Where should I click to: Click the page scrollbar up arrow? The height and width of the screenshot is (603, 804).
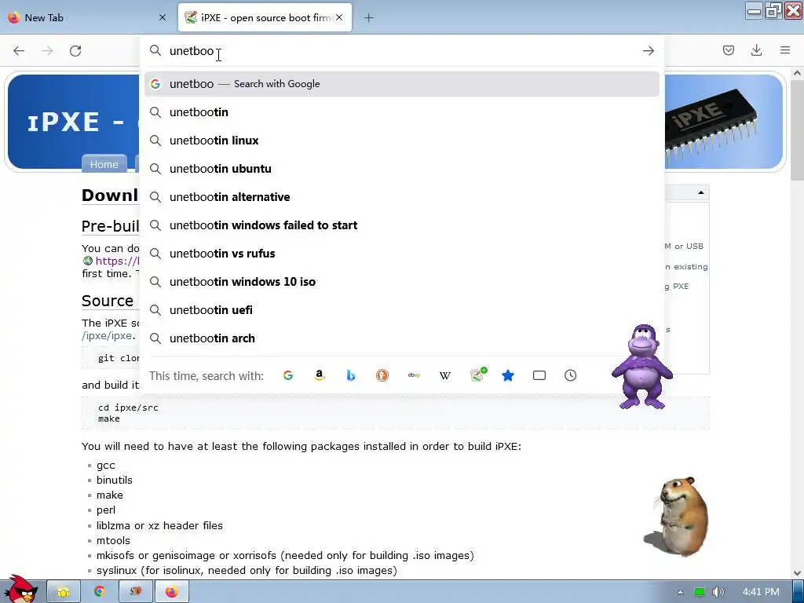797,73
